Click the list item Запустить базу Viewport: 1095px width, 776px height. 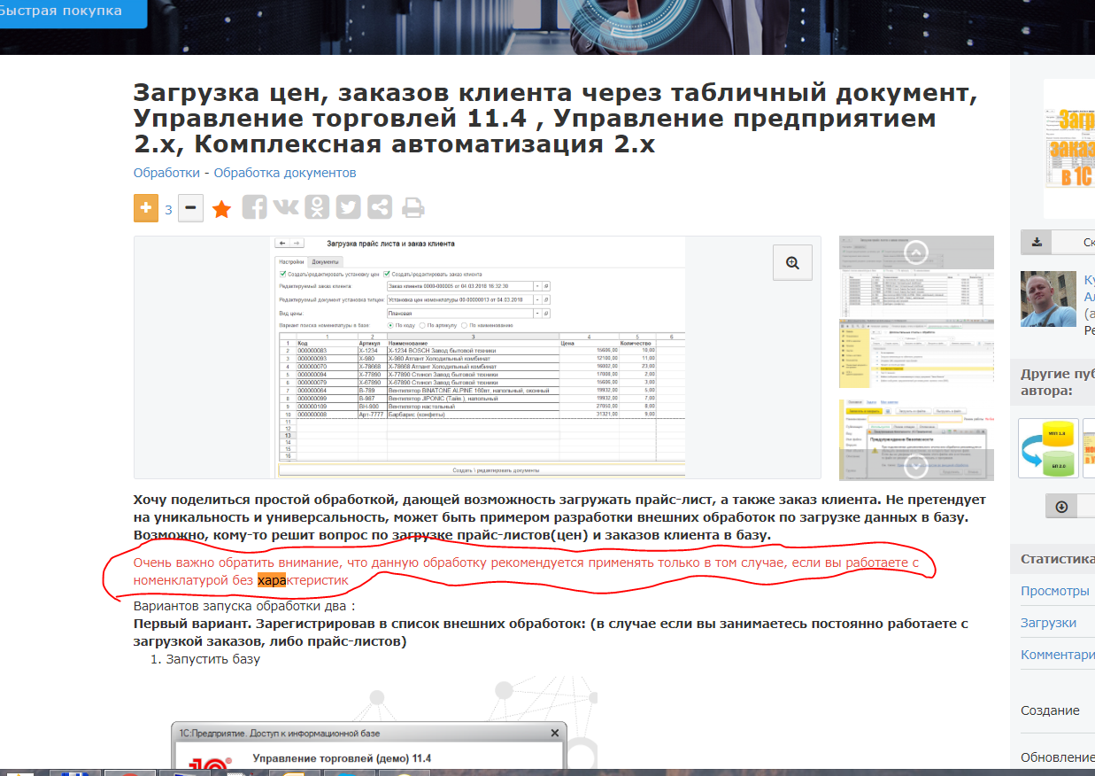213,659
